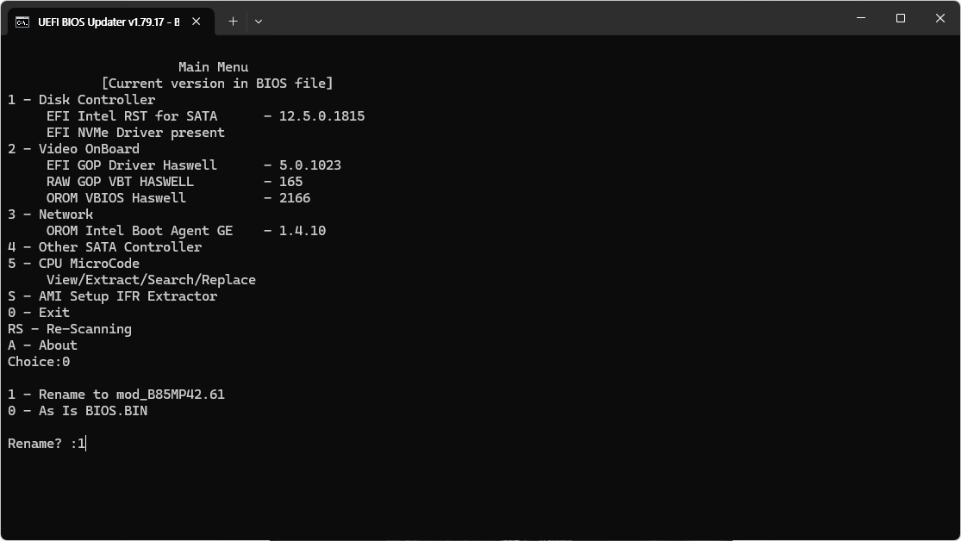This screenshot has width=961, height=541.
Task: Click the 'RS - Re-Scanning' line
Action: tap(70, 329)
